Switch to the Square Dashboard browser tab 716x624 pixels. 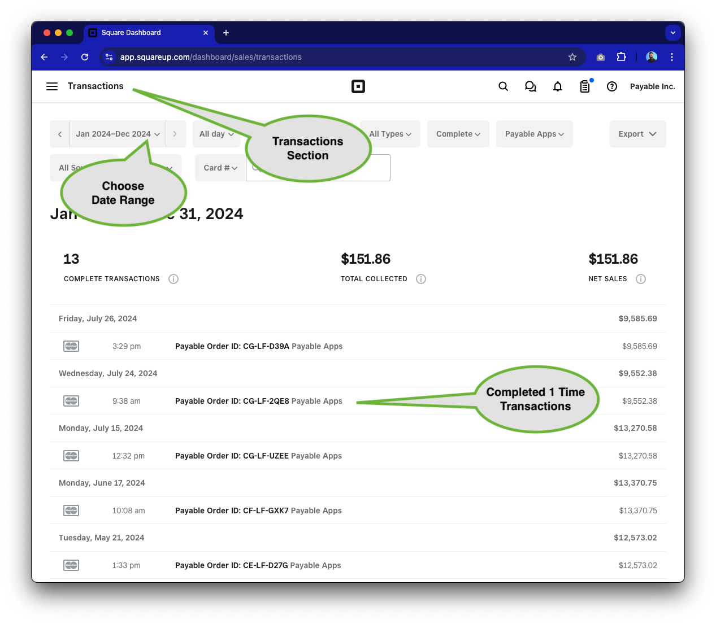[x=131, y=33]
